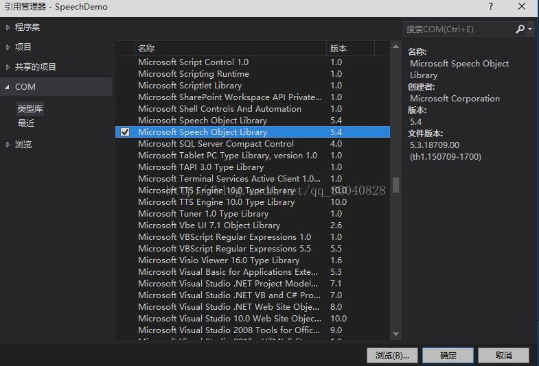539x366 pixels.
Task: Focus the 搜索COM search field
Action: pyautogui.click(x=459, y=29)
